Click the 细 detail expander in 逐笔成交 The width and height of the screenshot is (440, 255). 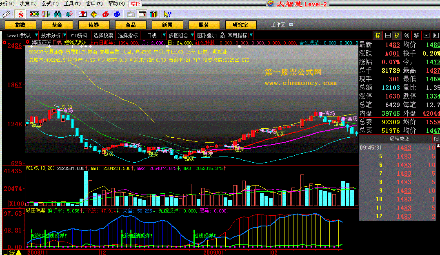436,139
